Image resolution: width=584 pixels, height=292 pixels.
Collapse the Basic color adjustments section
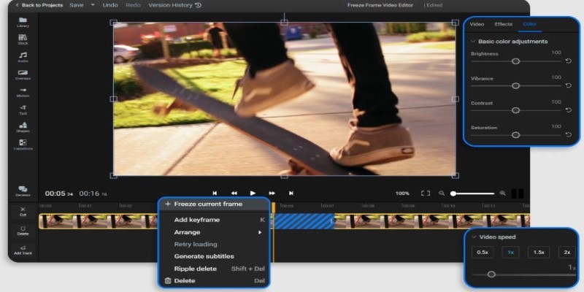[x=472, y=42]
